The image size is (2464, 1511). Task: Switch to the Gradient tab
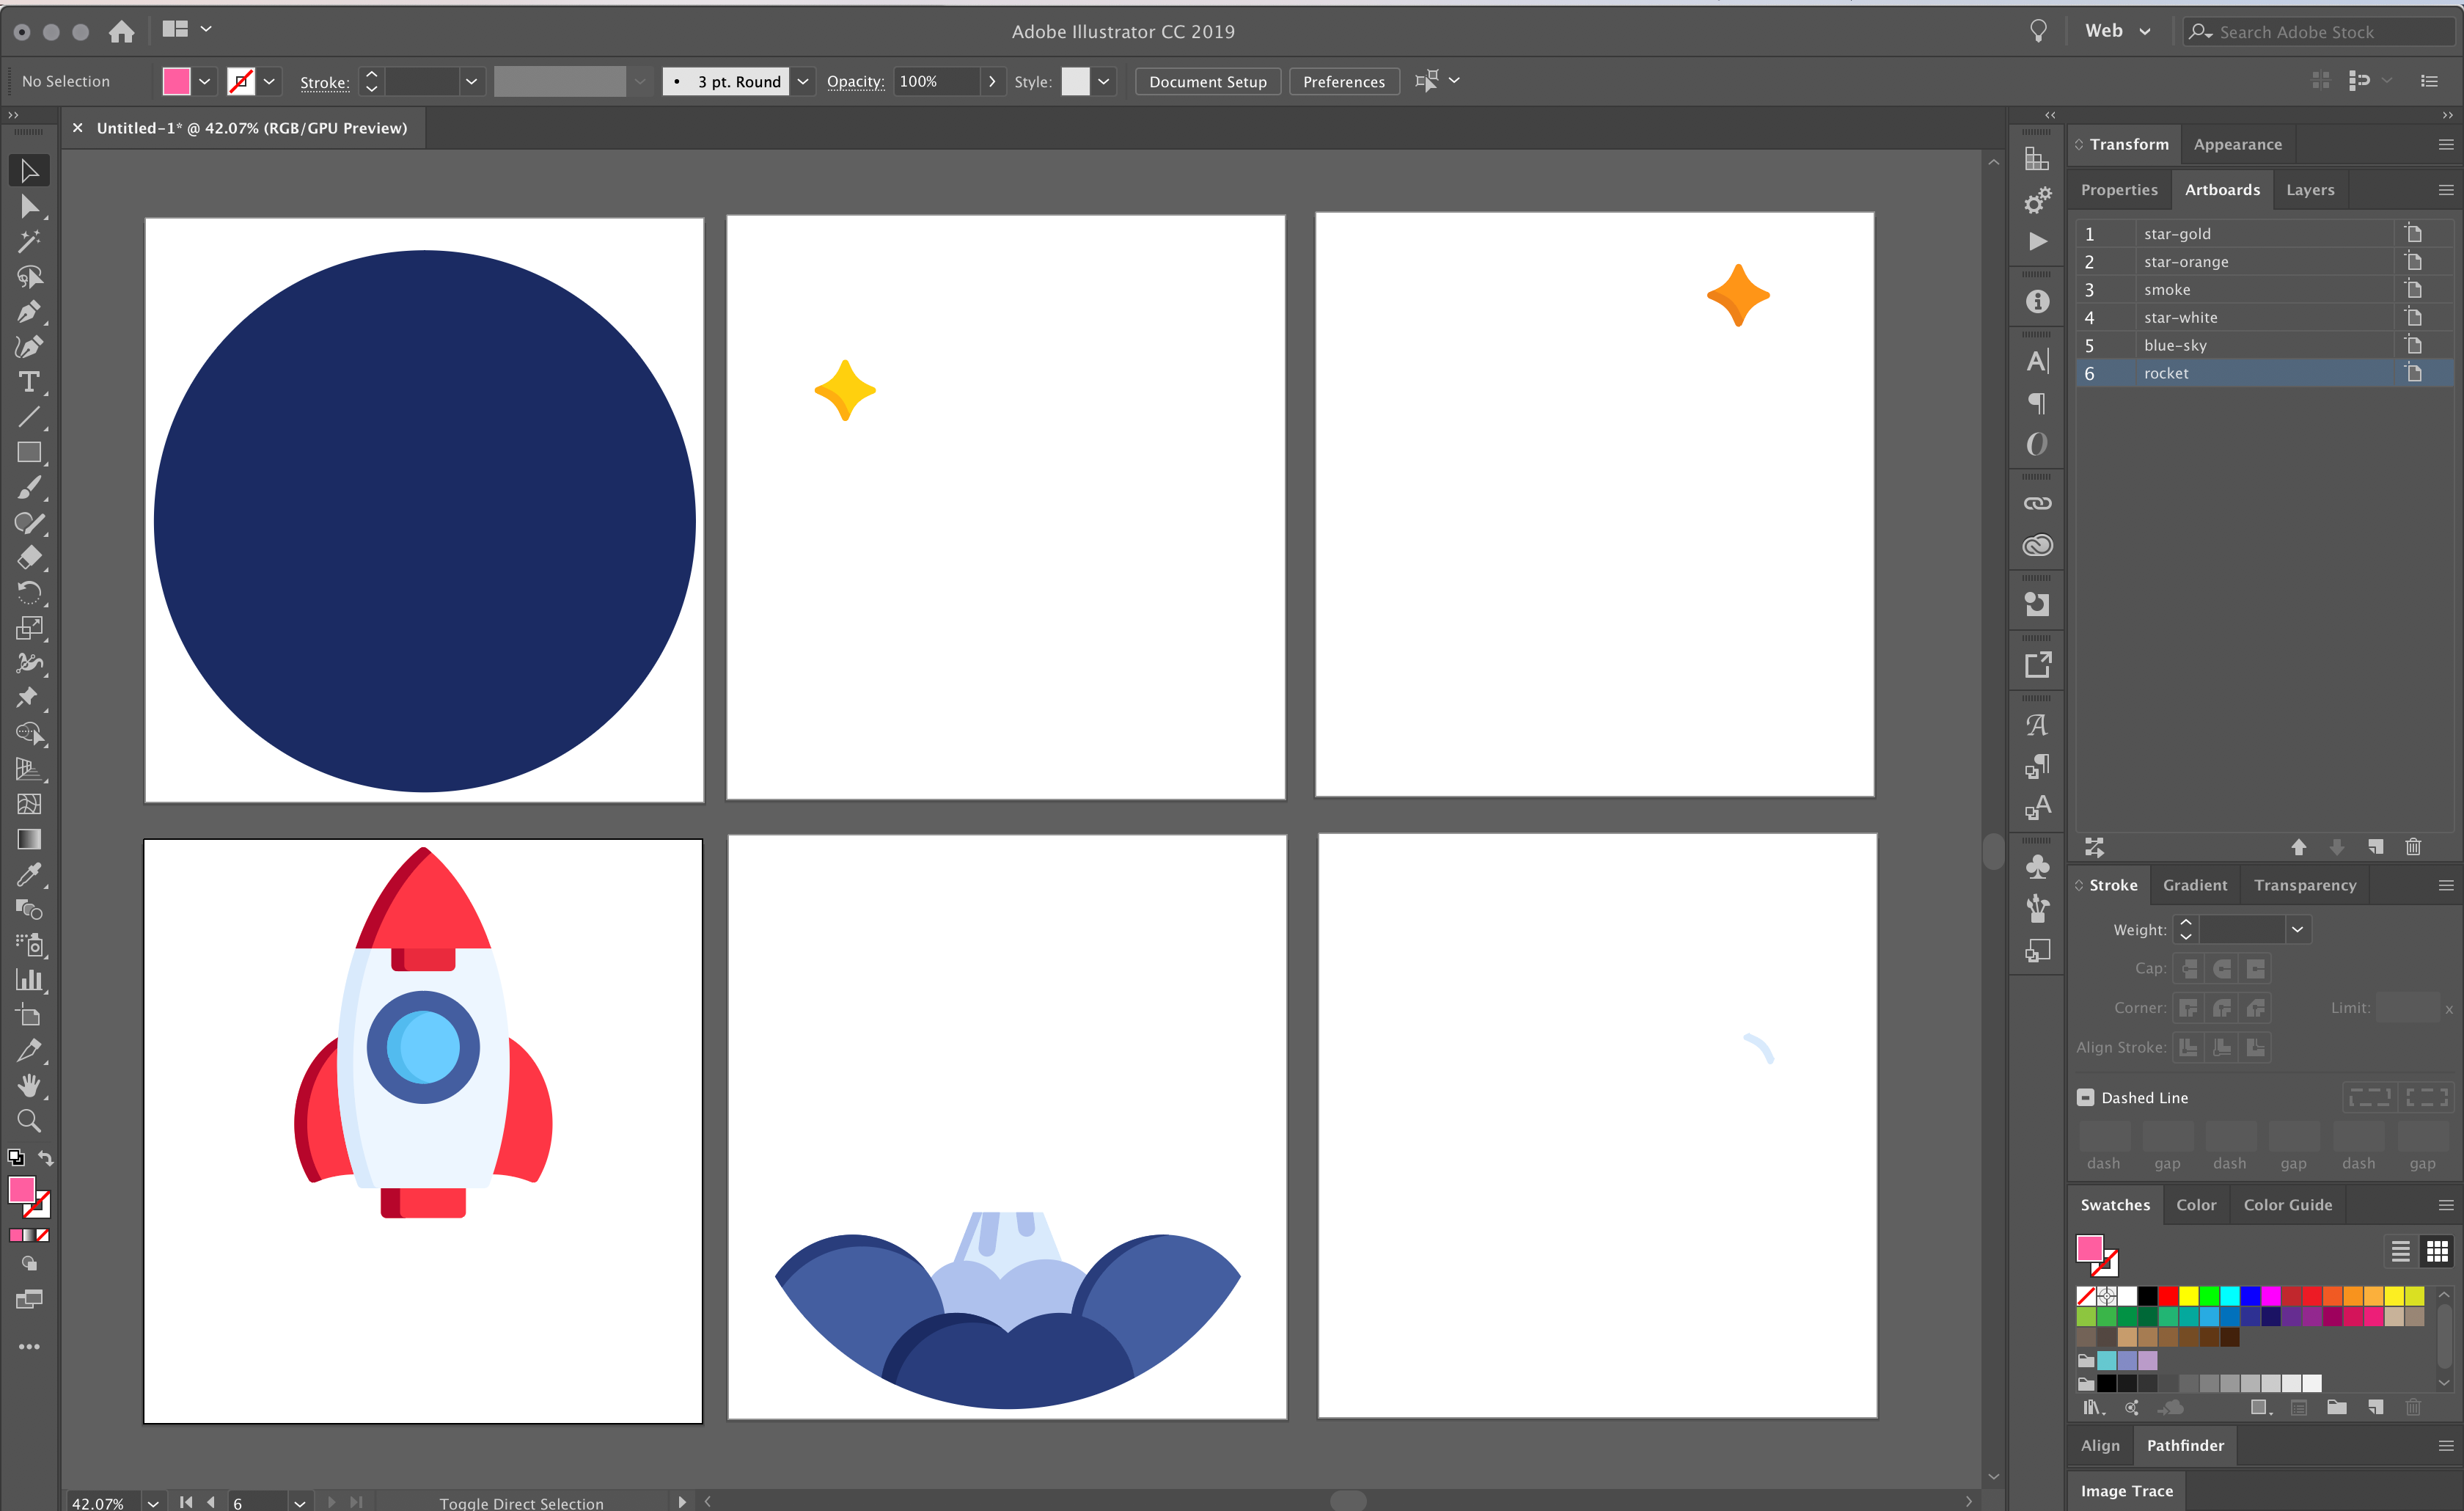point(2194,885)
